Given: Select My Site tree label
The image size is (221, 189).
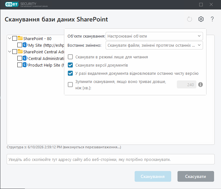Looking at the screenshot, I should coord(46,45).
